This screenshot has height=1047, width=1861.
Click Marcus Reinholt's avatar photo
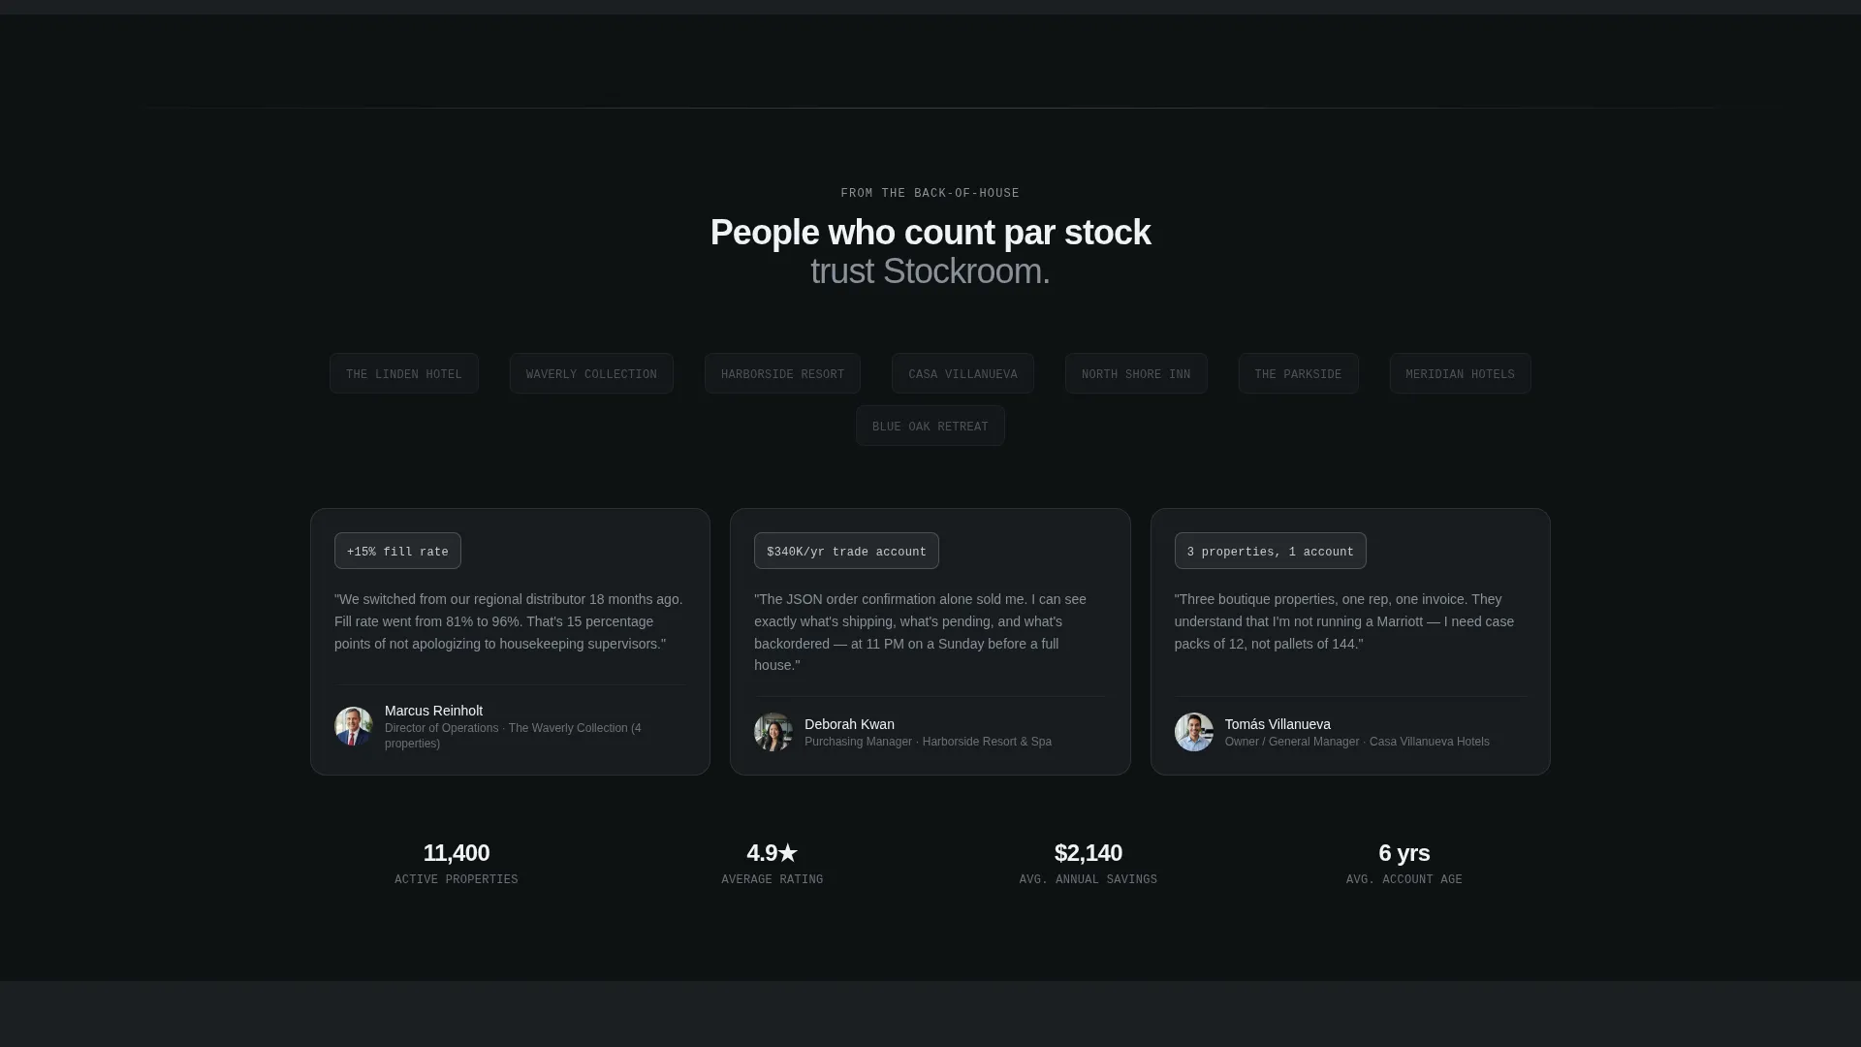(x=354, y=726)
